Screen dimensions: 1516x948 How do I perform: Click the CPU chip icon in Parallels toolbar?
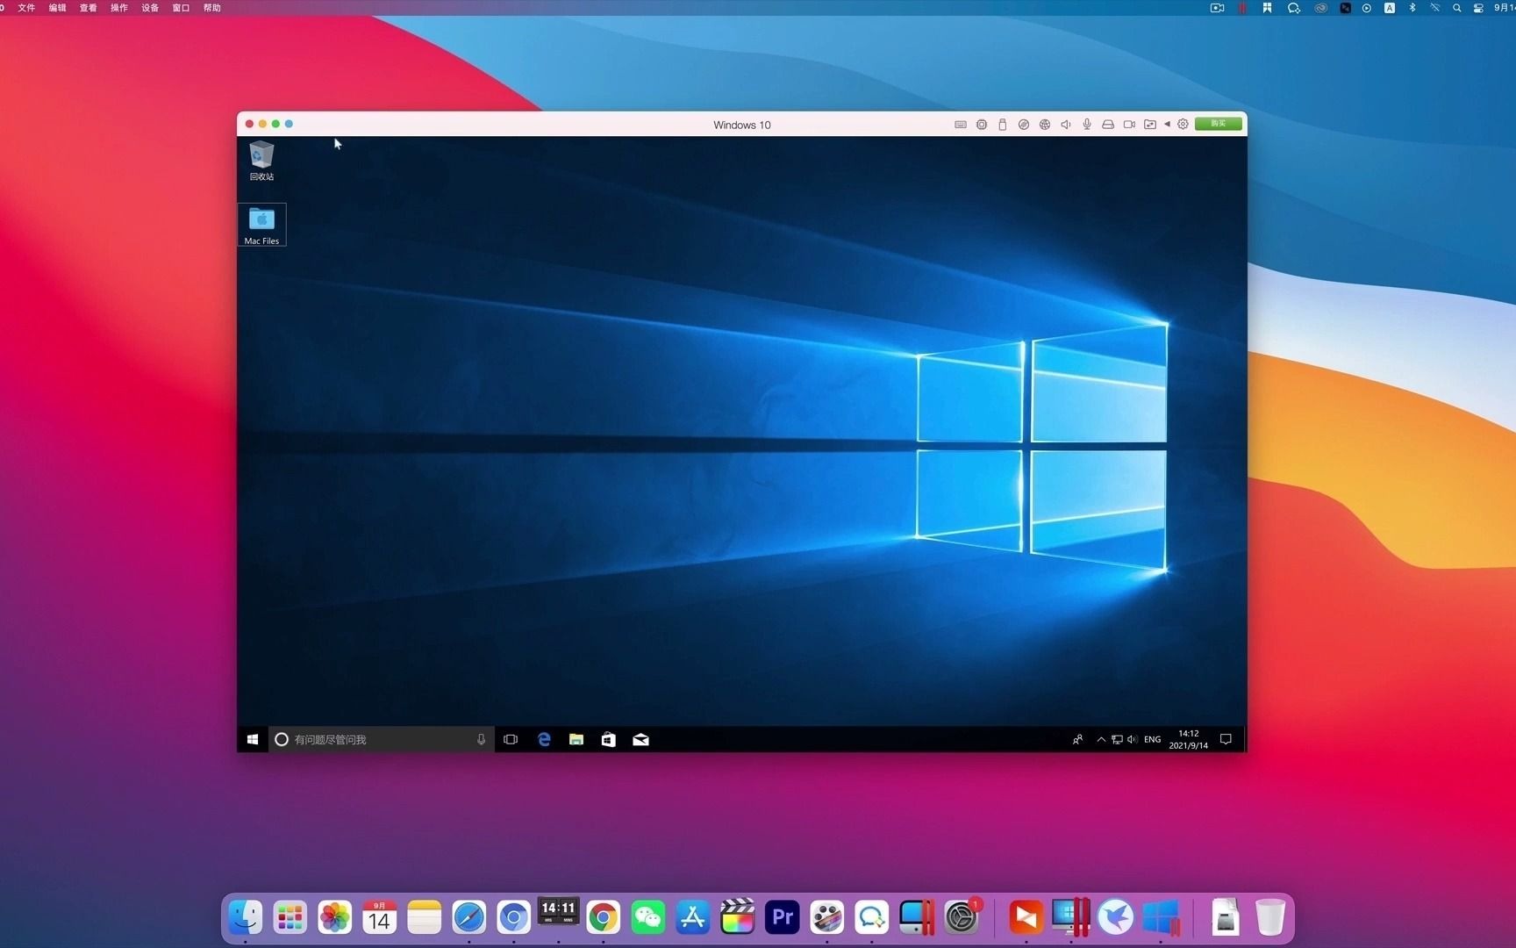982,125
